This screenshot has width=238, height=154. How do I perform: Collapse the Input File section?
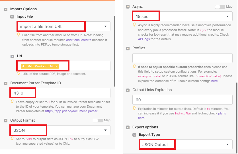tap(12, 17)
